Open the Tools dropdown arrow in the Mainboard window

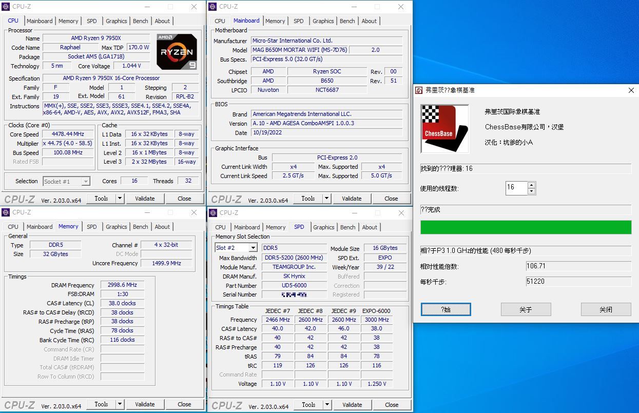(x=326, y=199)
